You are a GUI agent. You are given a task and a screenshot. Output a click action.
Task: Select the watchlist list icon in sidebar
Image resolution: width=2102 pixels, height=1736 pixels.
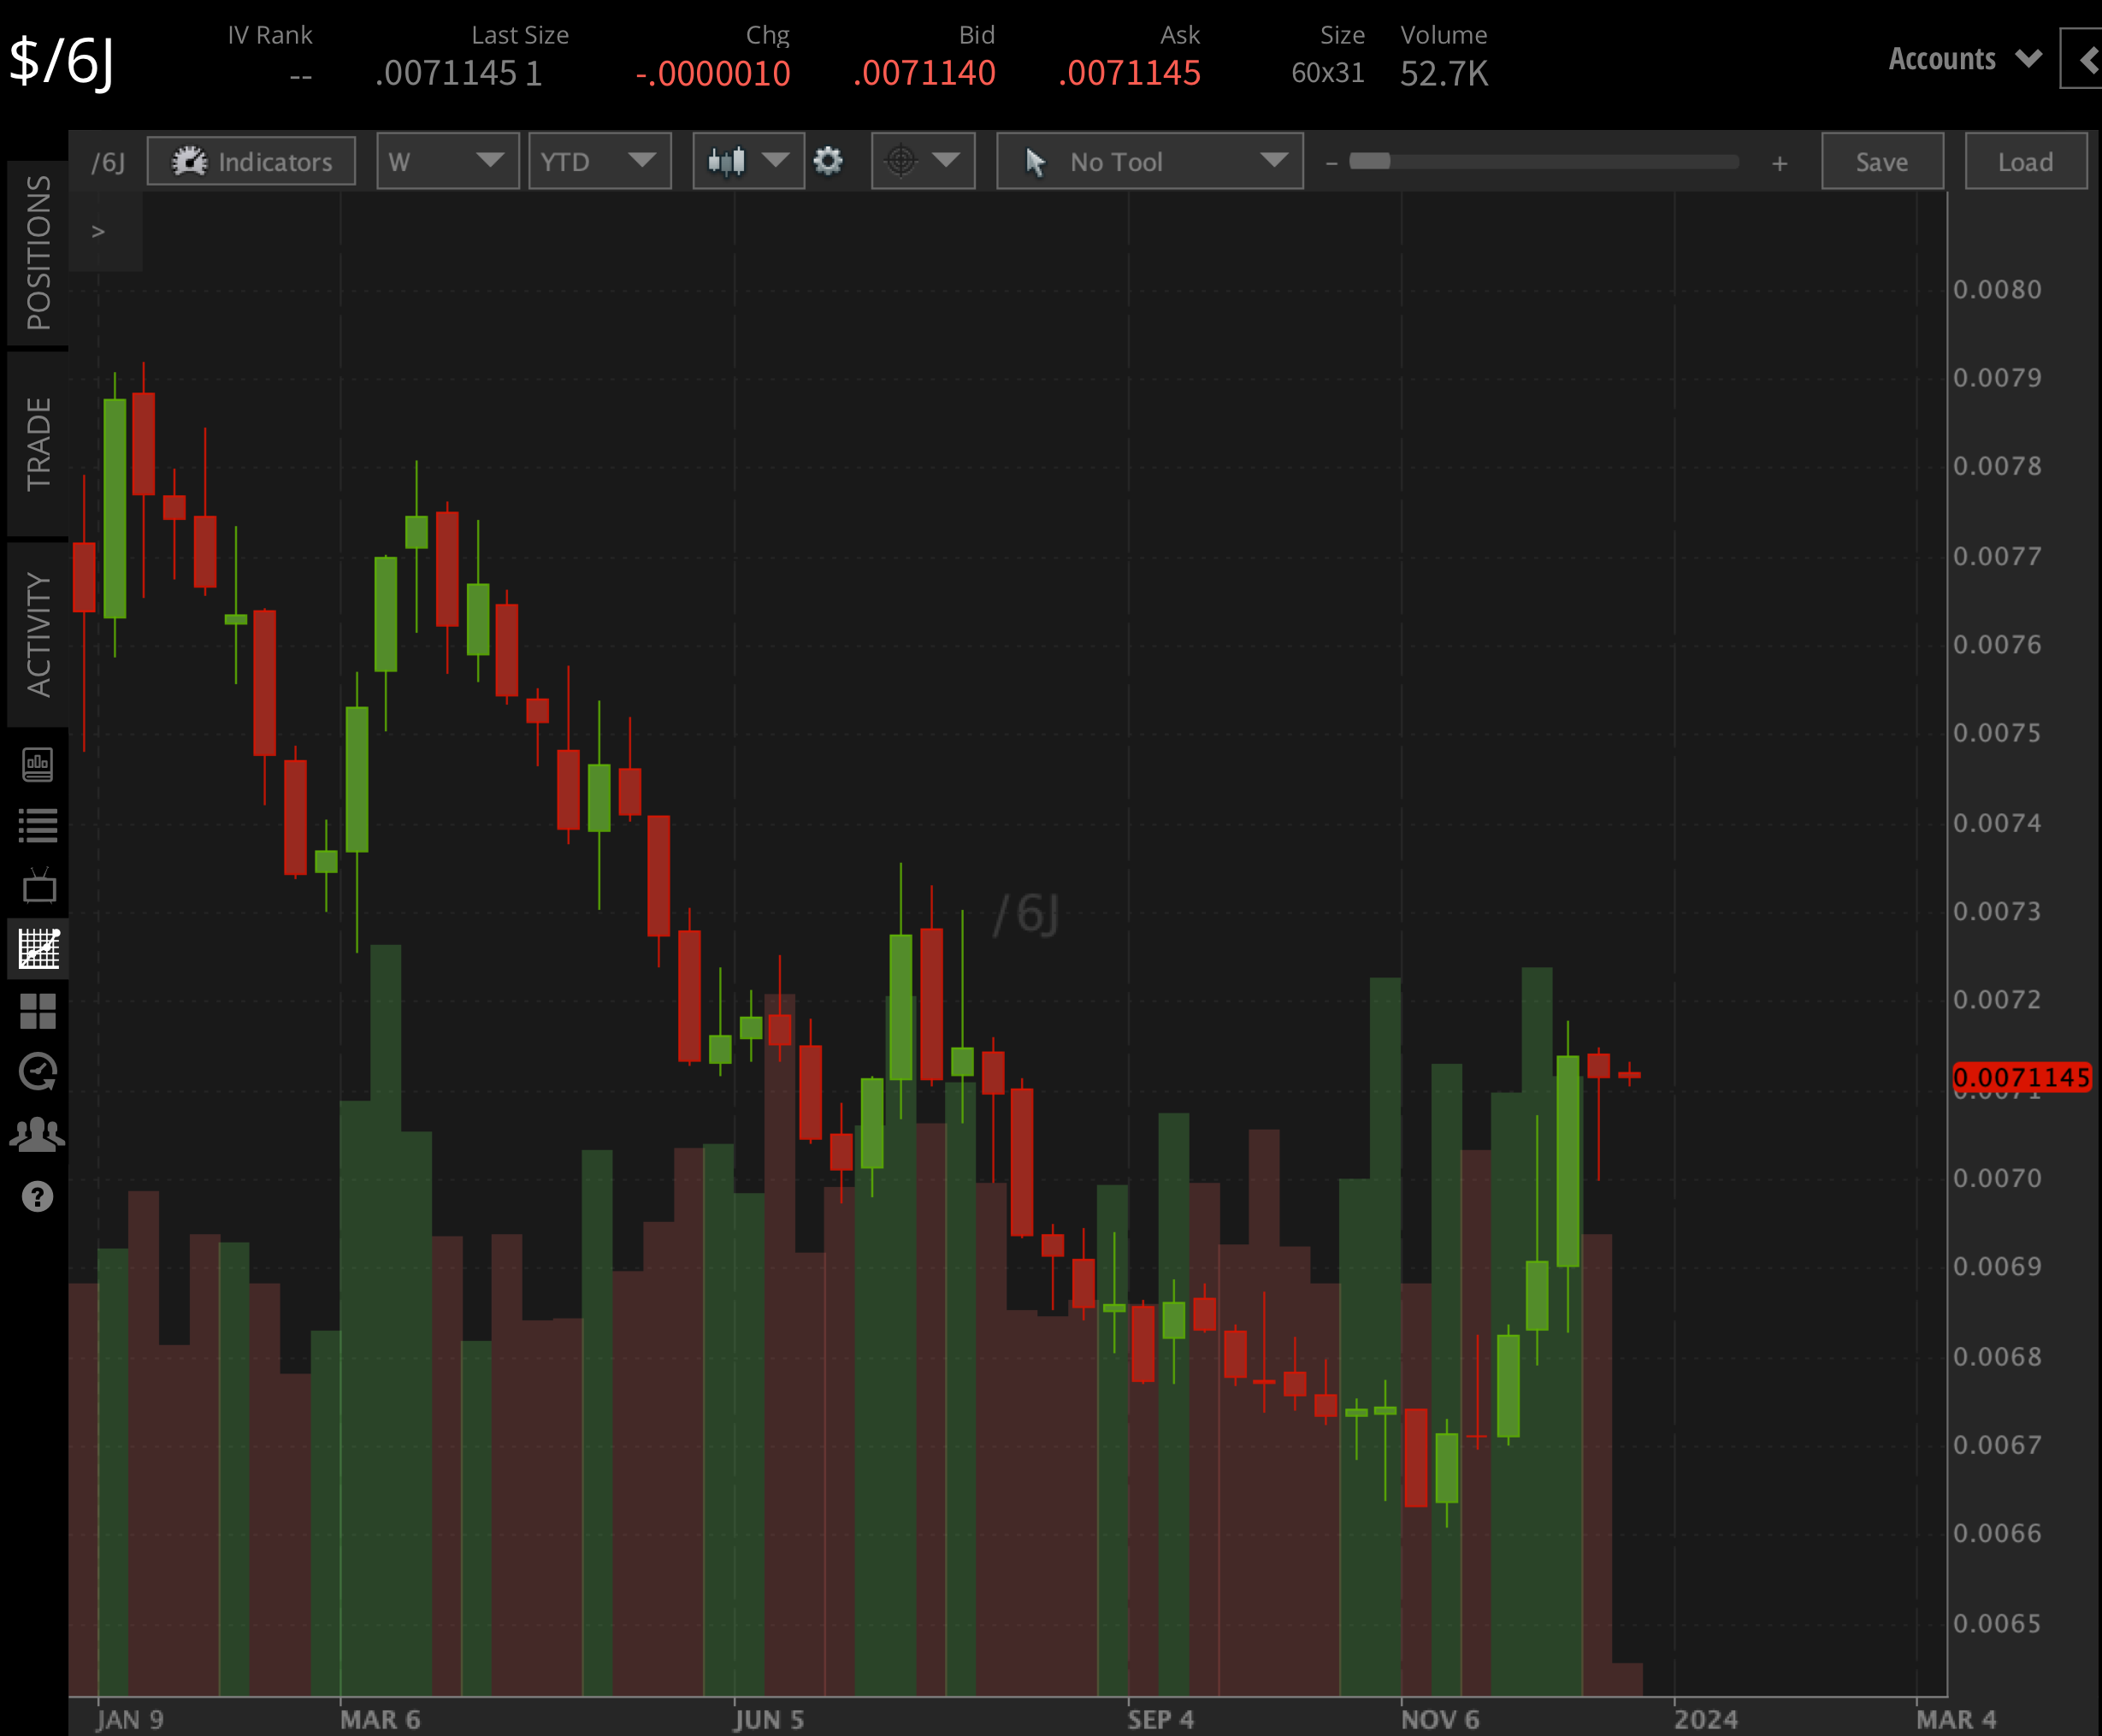(x=37, y=825)
